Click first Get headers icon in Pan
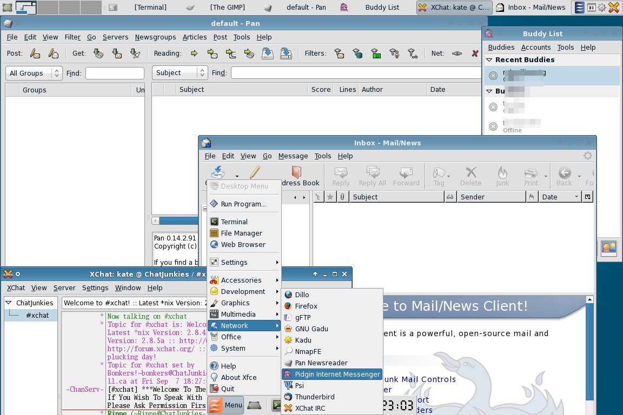This screenshot has height=415, width=623. 98,53
